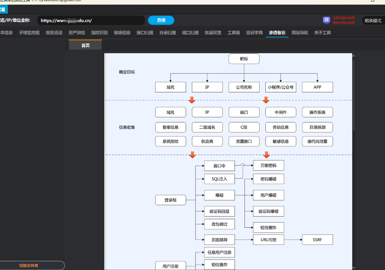Screen dimensions: 385x270
Task: Click the 万能密码 flowchart box
Action: (x=268, y=165)
